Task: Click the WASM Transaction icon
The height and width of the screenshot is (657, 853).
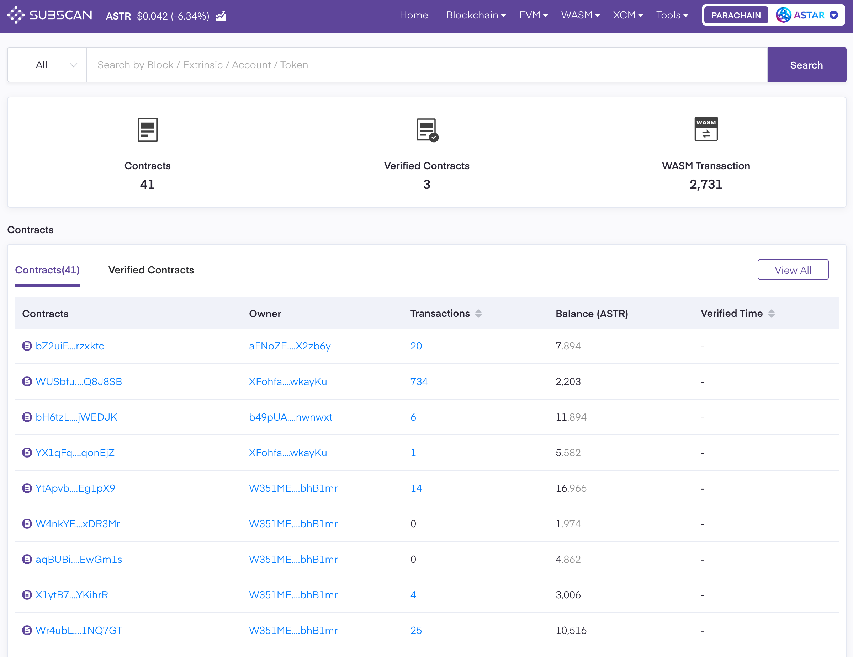Action: pyautogui.click(x=705, y=129)
